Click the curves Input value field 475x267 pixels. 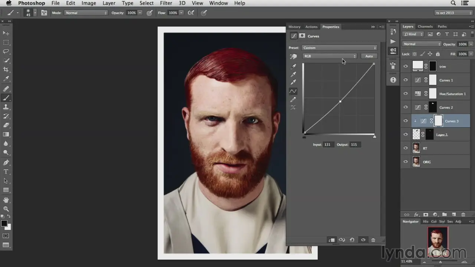click(328, 145)
